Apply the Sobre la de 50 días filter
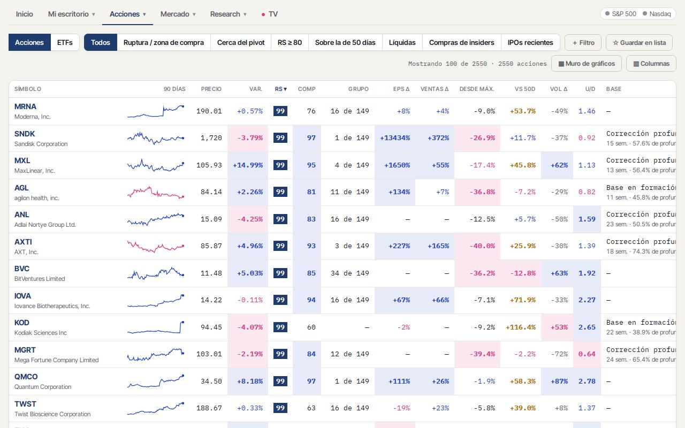The image size is (685, 428). [x=345, y=42]
